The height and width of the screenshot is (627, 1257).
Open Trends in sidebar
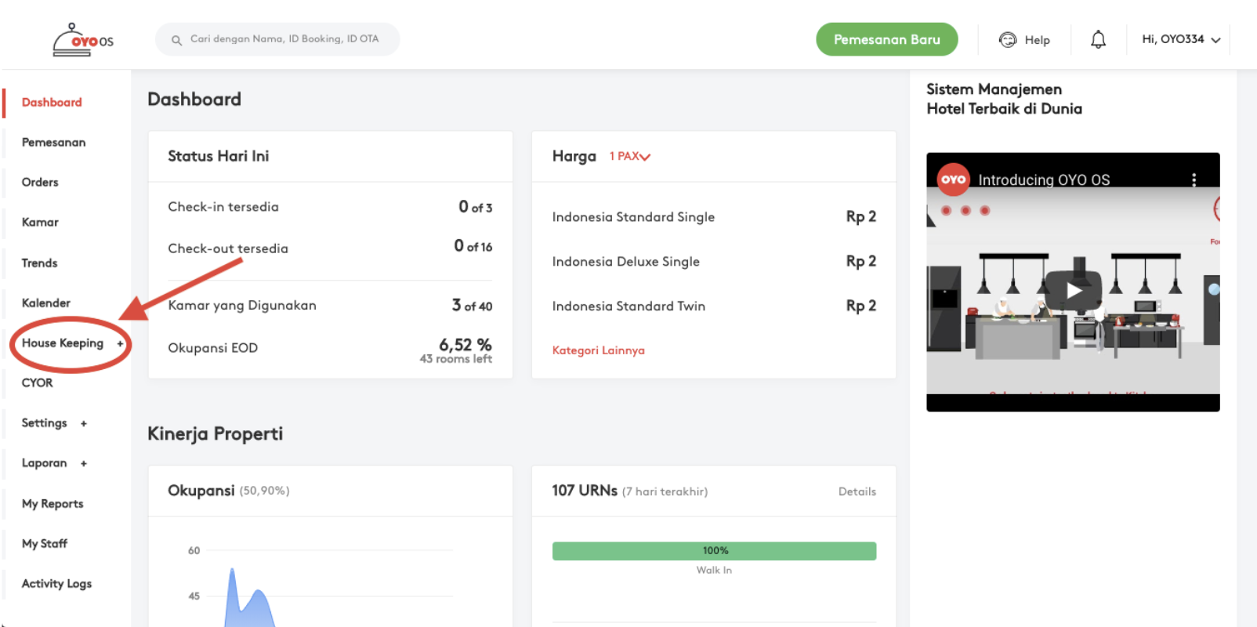(39, 263)
